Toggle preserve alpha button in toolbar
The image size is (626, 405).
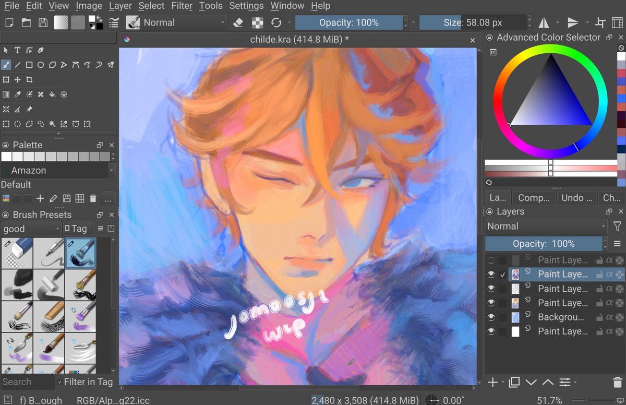click(257, 22)
